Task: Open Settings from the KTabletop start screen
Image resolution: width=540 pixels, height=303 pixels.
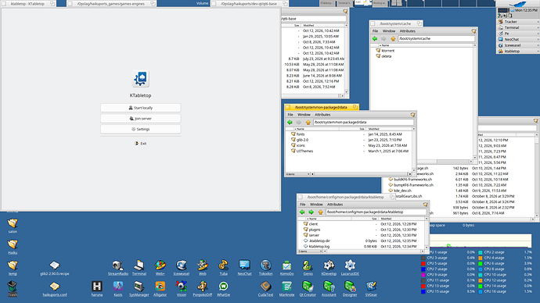Action: pyautogui.click(x=141, y=129)
